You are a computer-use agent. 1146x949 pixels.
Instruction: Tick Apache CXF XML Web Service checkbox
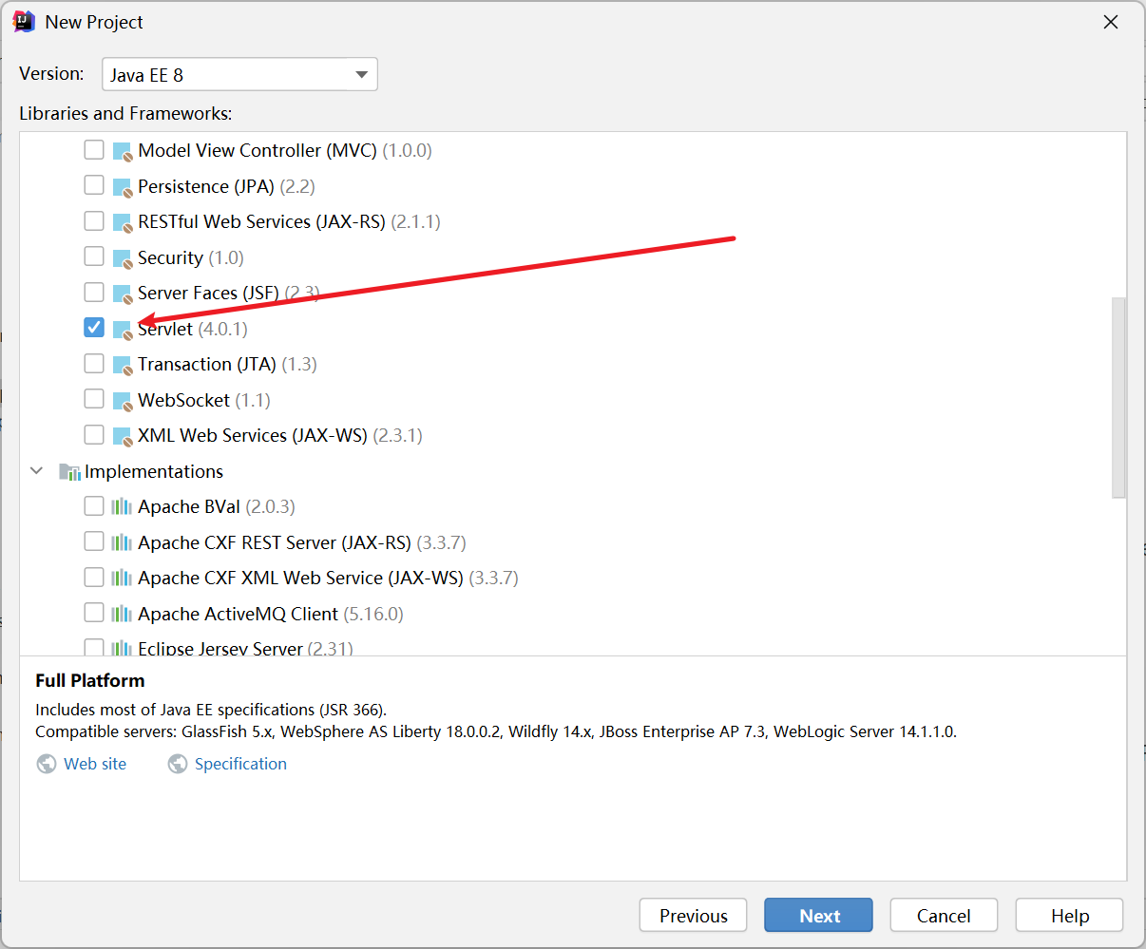click(x=94, y=577)
